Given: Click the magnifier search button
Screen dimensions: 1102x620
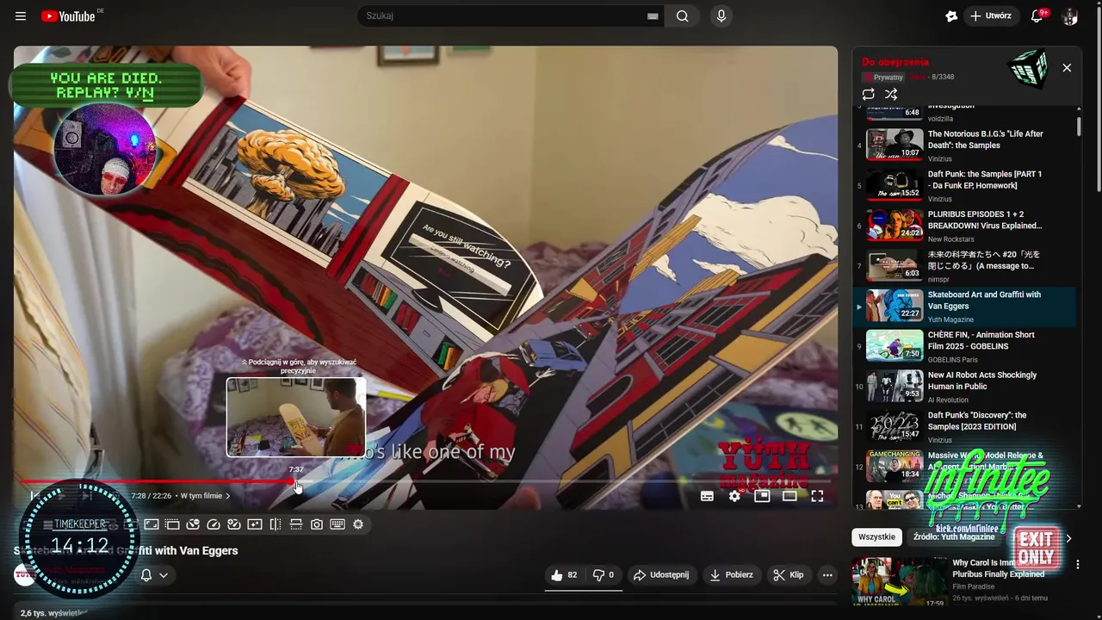Looking at the screenshot, I should (682, 16).
